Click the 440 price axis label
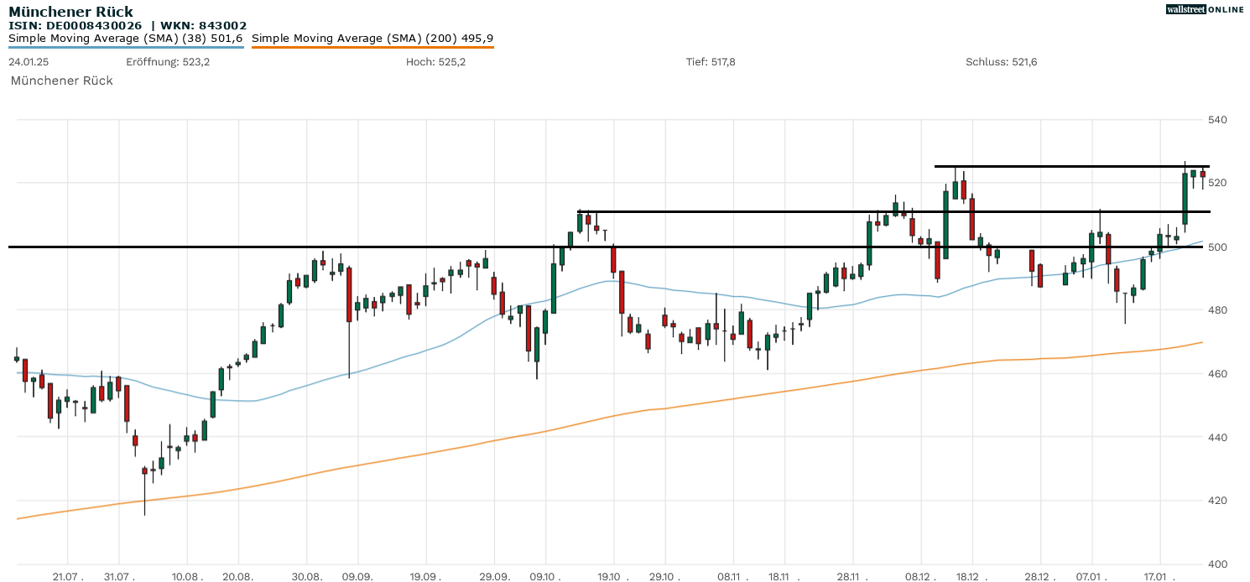This screenshot has height=582, width=1250. (x=1217, y=437)
